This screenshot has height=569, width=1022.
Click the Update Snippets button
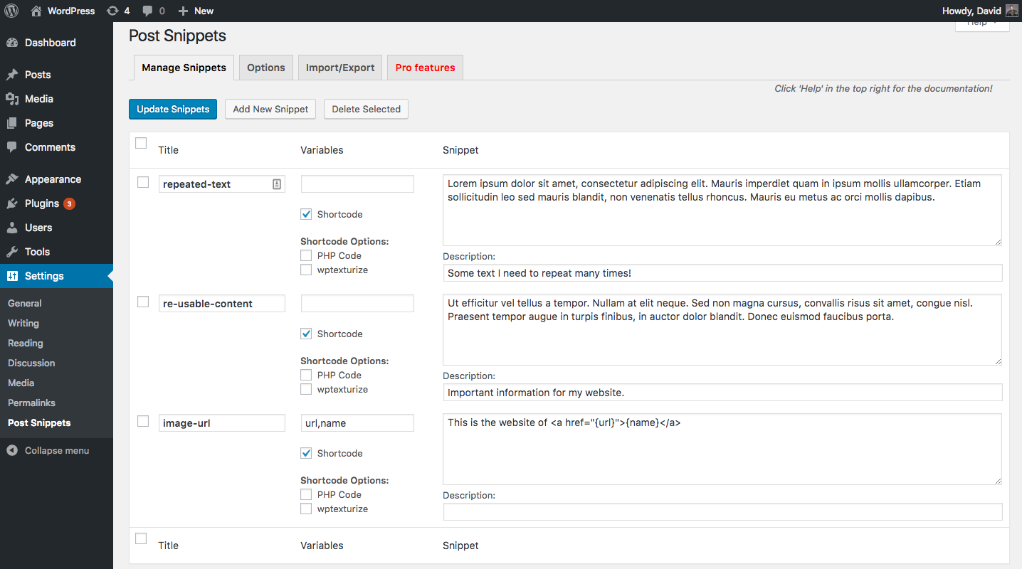pos(173,109)
